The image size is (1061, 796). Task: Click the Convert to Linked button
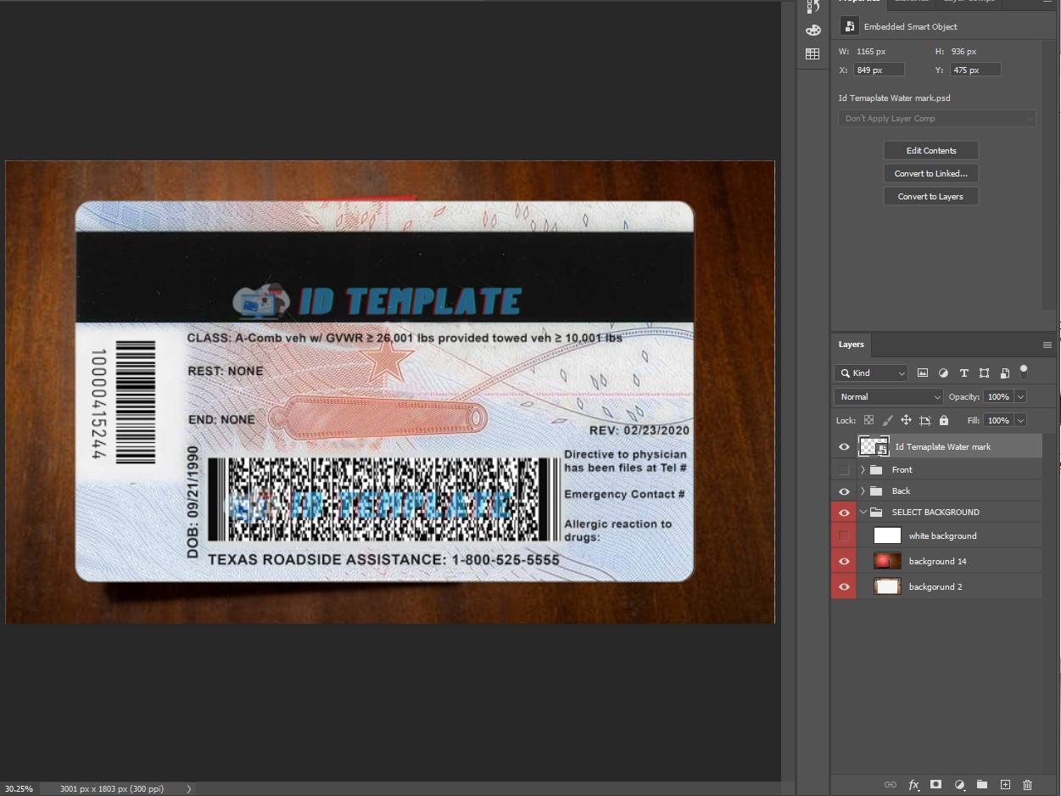pos(931,173)
